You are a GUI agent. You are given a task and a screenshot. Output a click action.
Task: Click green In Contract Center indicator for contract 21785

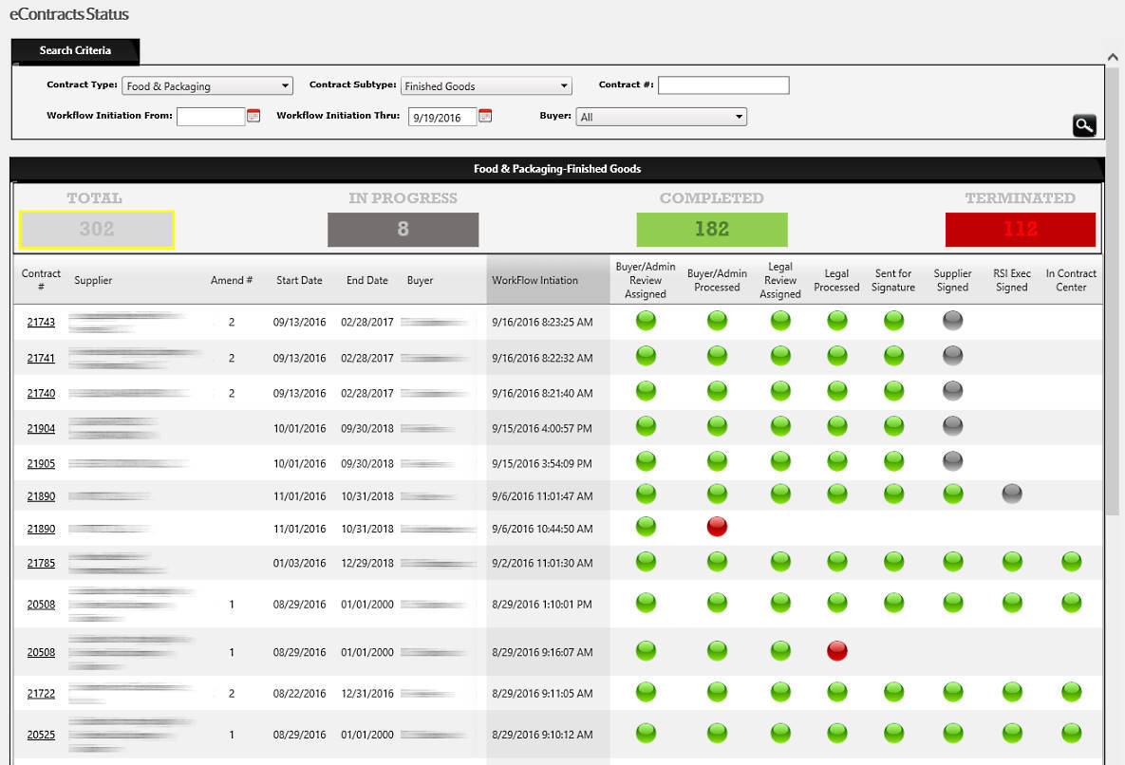click(1071, 562)
